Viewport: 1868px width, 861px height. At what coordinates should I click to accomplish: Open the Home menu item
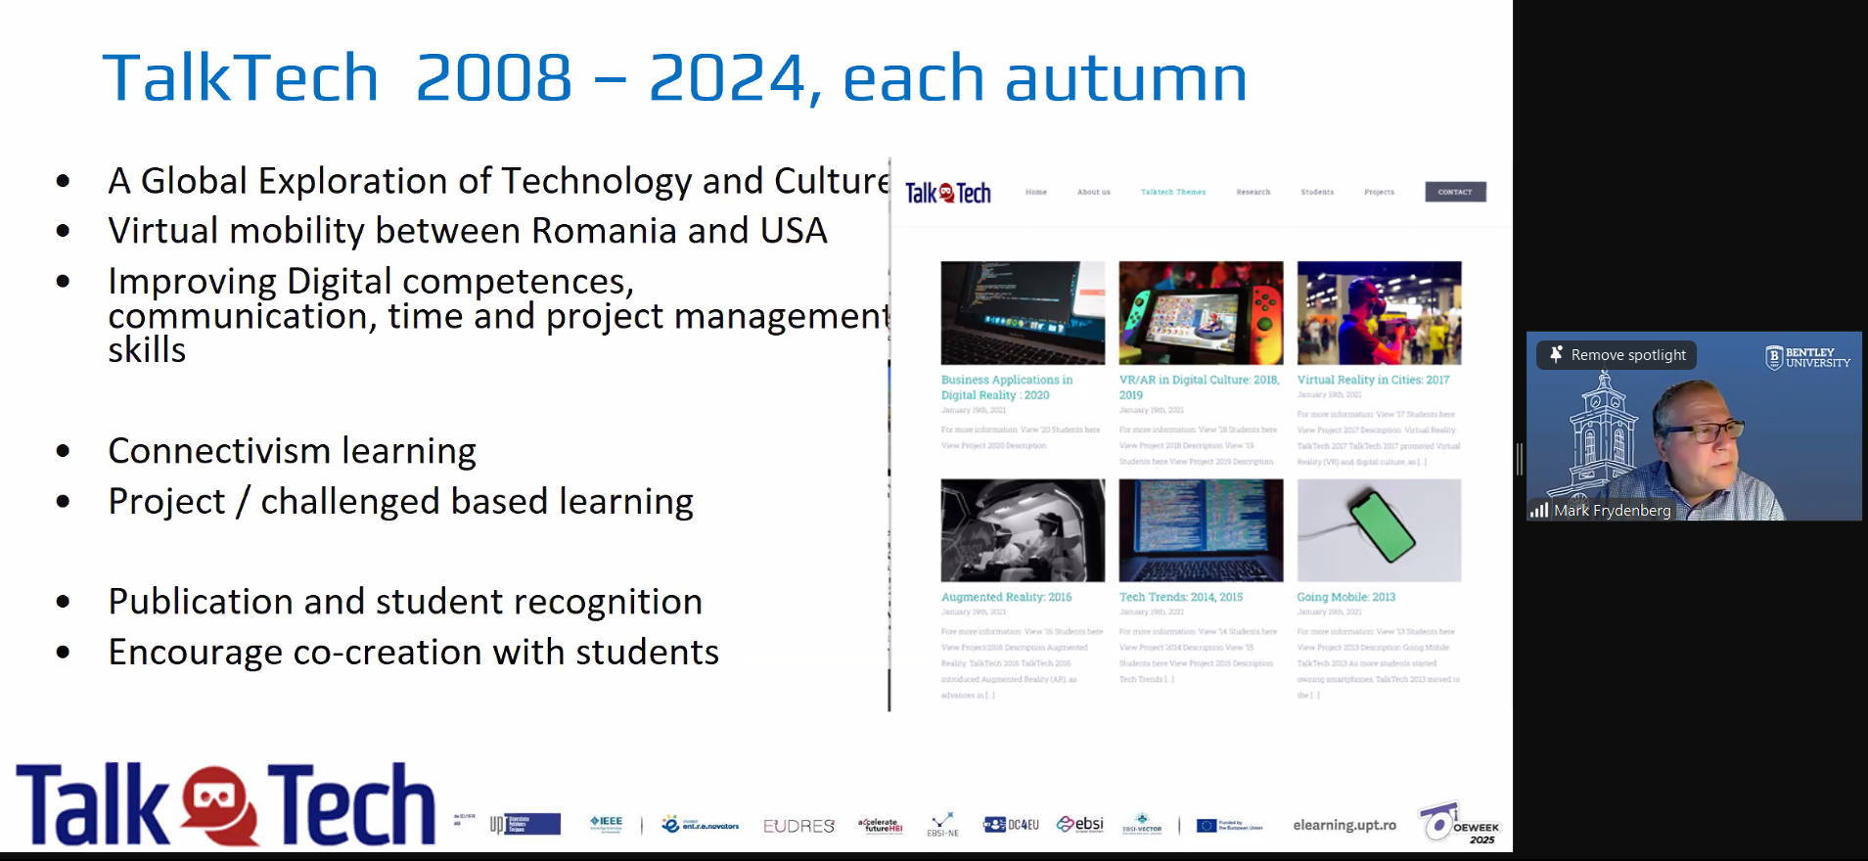pyautogui.click(x=1036, y=192)
